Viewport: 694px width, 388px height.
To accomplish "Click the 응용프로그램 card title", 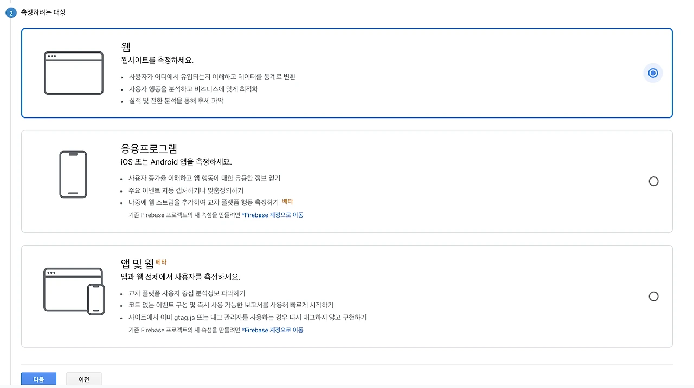I will (149, 149).
